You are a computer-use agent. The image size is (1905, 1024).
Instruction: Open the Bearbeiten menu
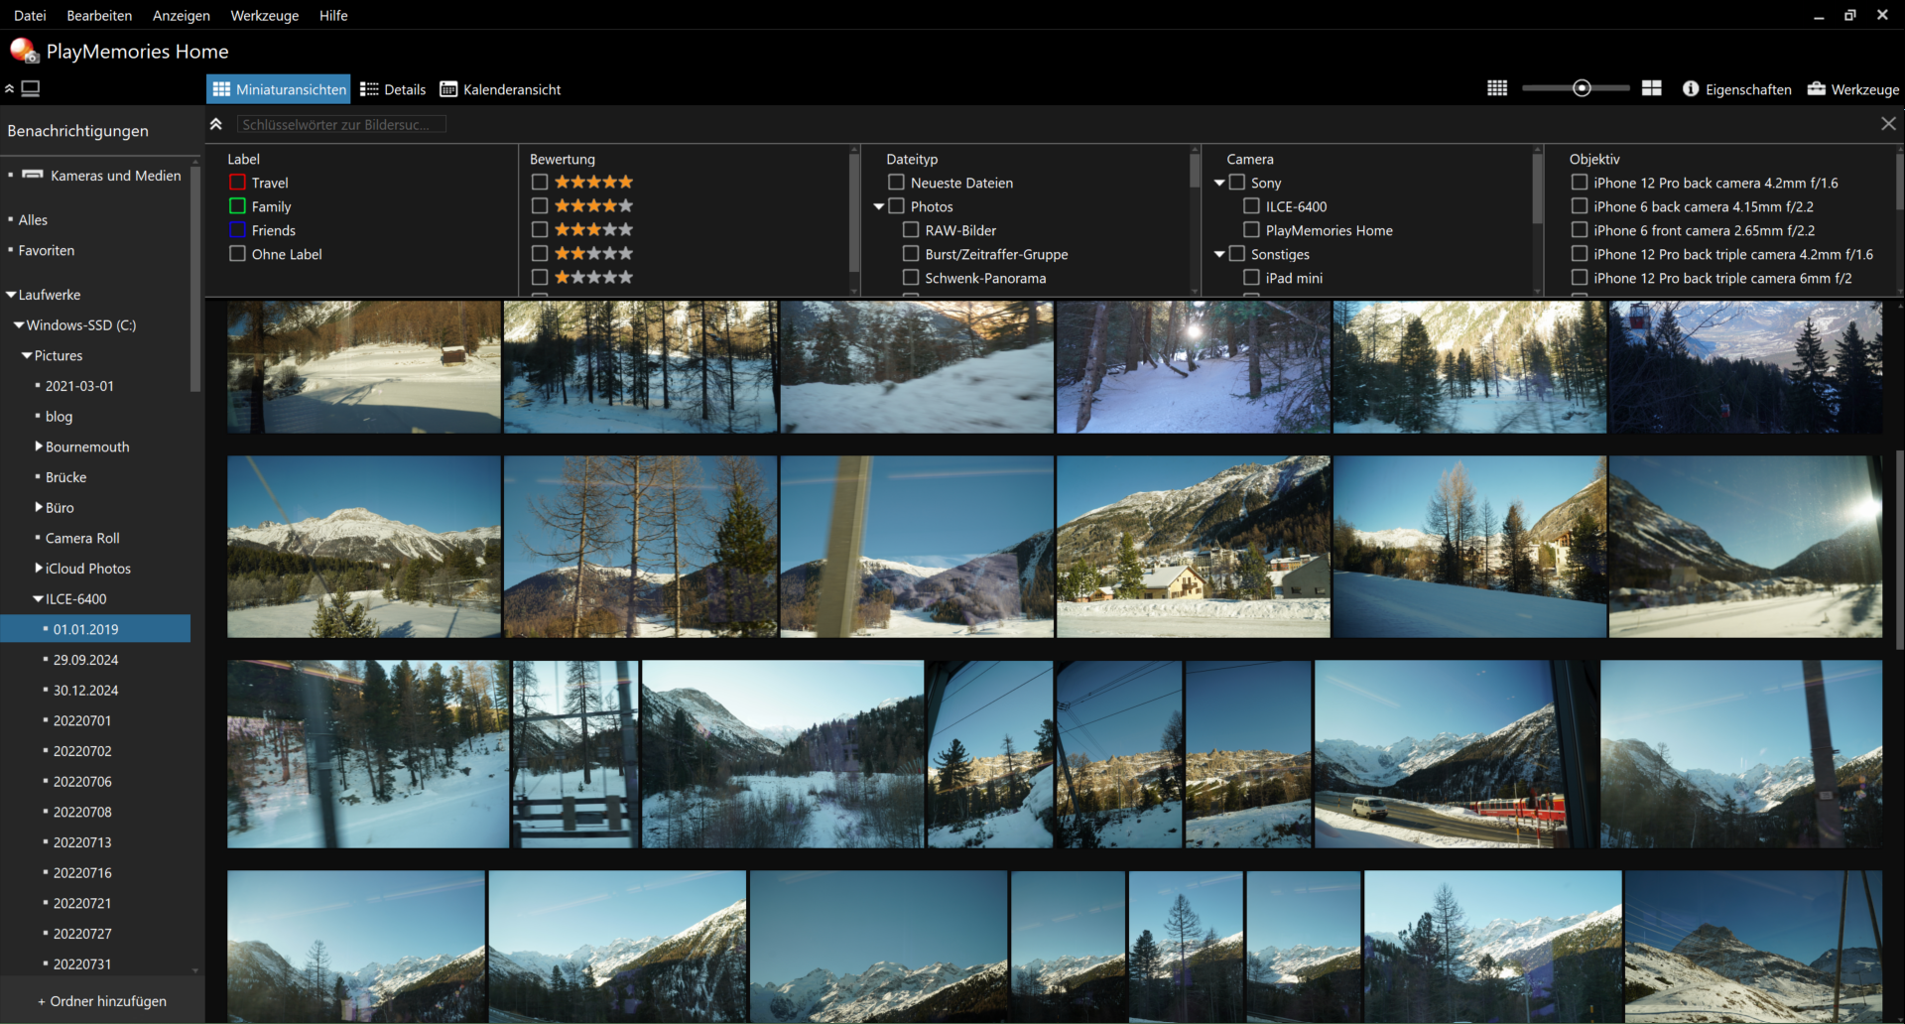click(99, 15)
